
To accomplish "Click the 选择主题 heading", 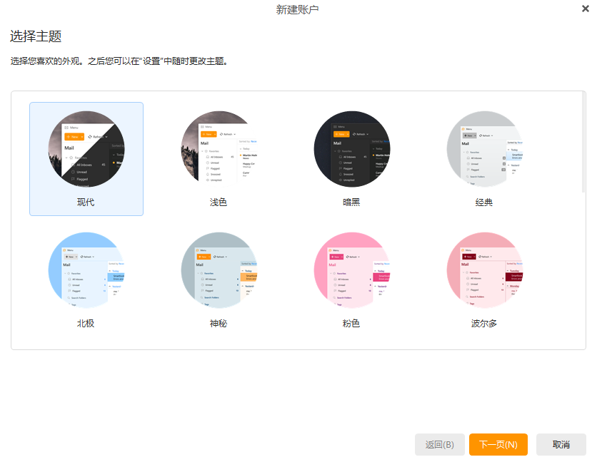I will 36,36.
